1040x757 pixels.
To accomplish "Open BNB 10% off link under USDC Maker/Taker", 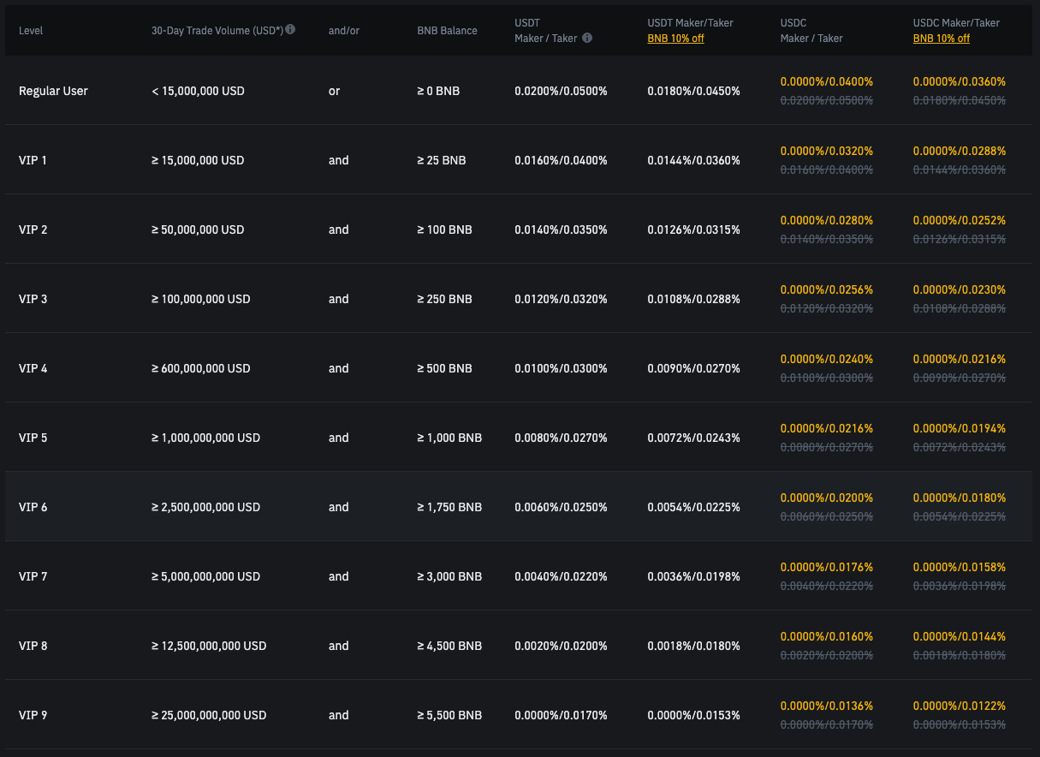I will (x=941, y=39).
